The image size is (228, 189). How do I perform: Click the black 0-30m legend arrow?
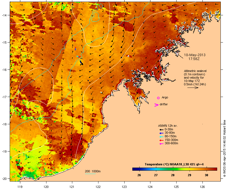coord(161,130)
